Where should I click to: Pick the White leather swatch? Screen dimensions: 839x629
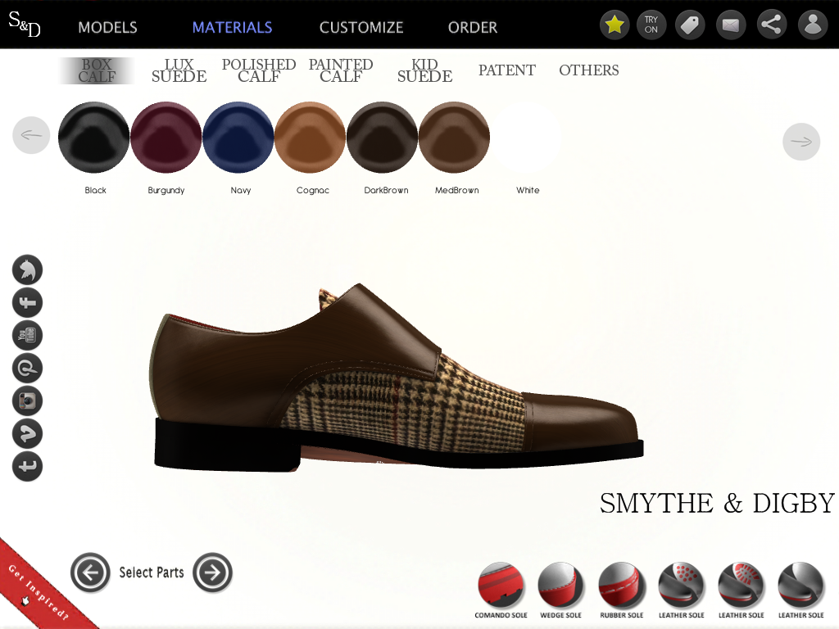(527, 138)
